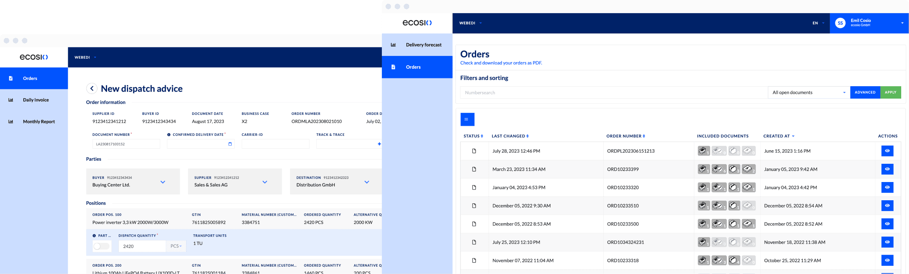Open Delivery forecast in the sidebar

pos(423,45)
